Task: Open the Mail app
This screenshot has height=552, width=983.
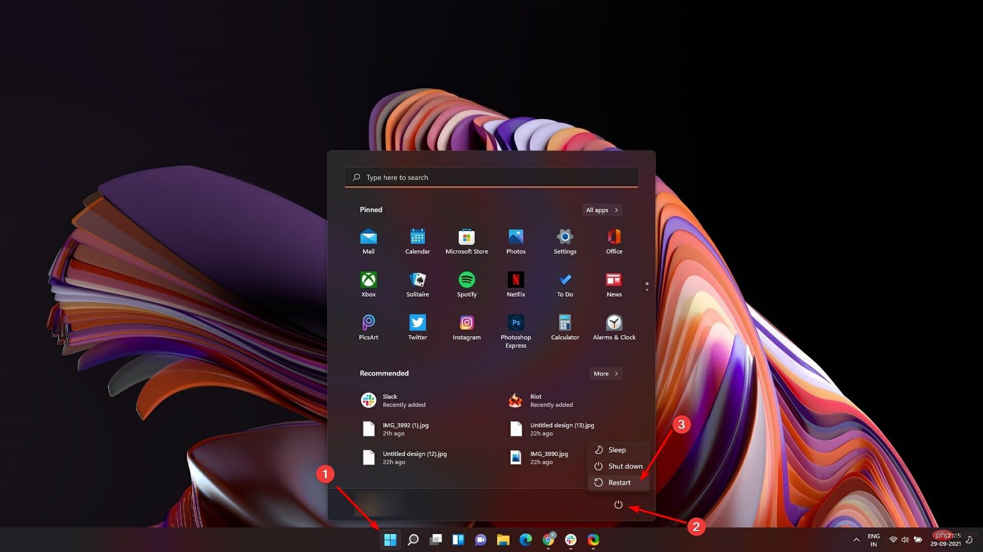Action: coord(369,241)
